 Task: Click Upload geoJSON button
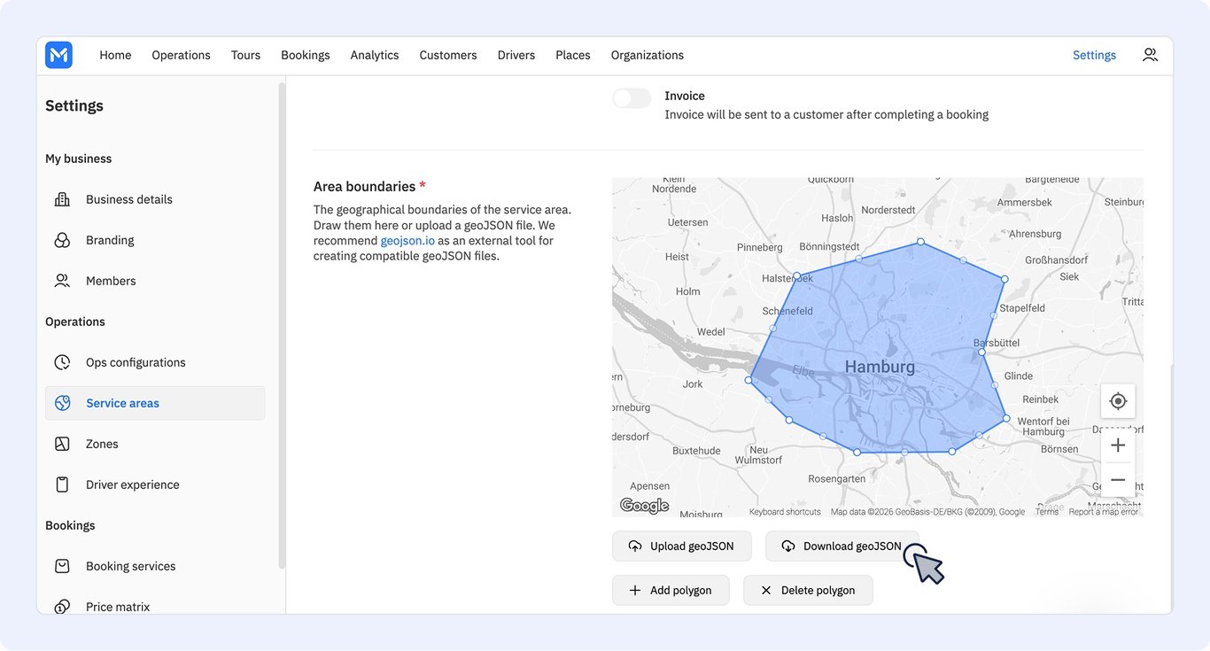coord(681,546)
